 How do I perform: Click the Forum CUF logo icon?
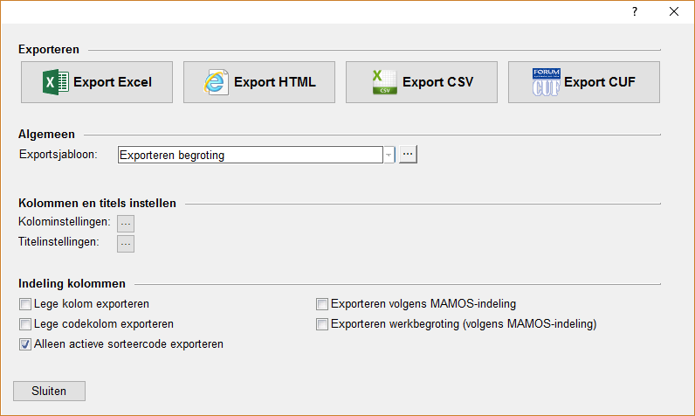point(546,82)
